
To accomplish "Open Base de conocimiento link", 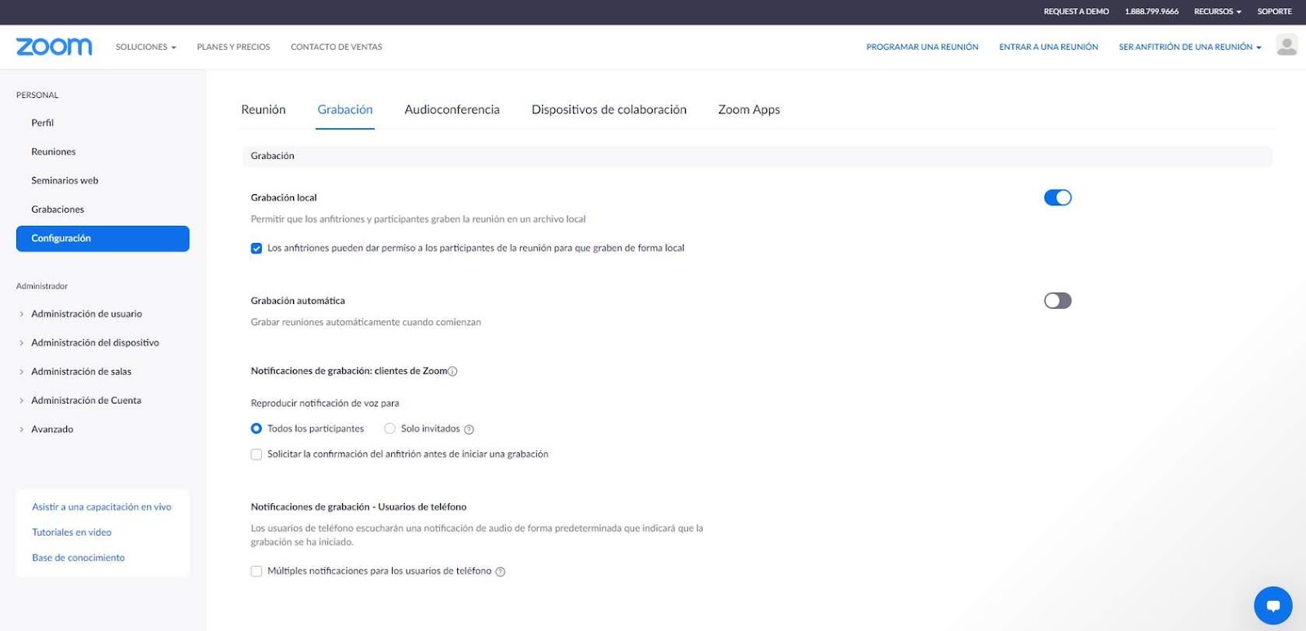I will 78,558.
